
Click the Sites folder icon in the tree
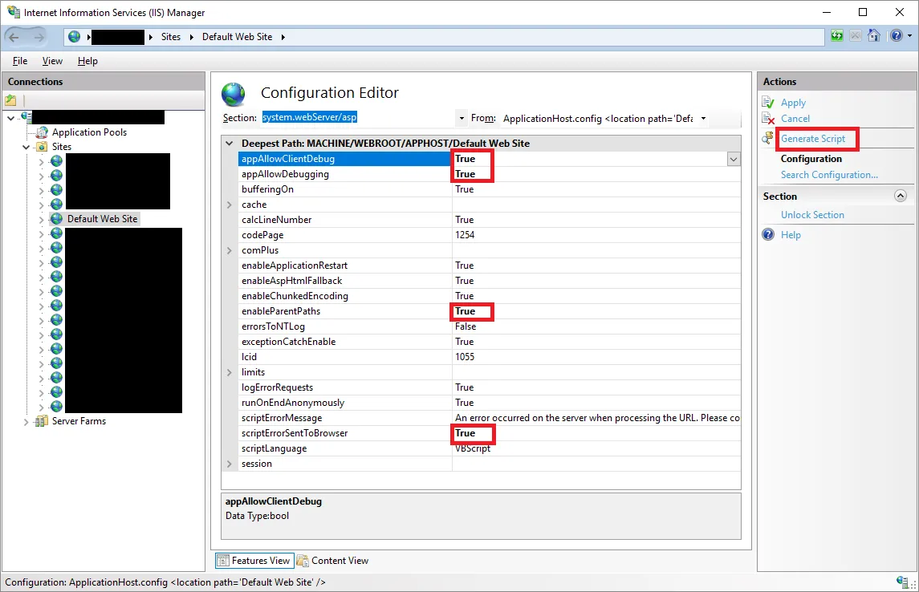43,146
